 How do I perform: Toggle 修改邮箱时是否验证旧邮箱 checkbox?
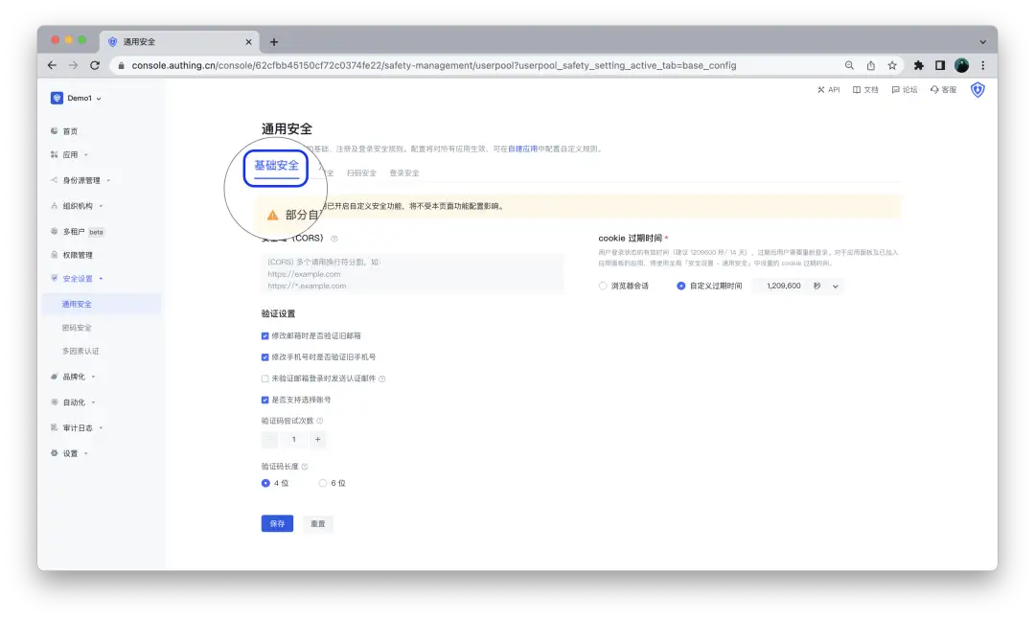(264, 336)
